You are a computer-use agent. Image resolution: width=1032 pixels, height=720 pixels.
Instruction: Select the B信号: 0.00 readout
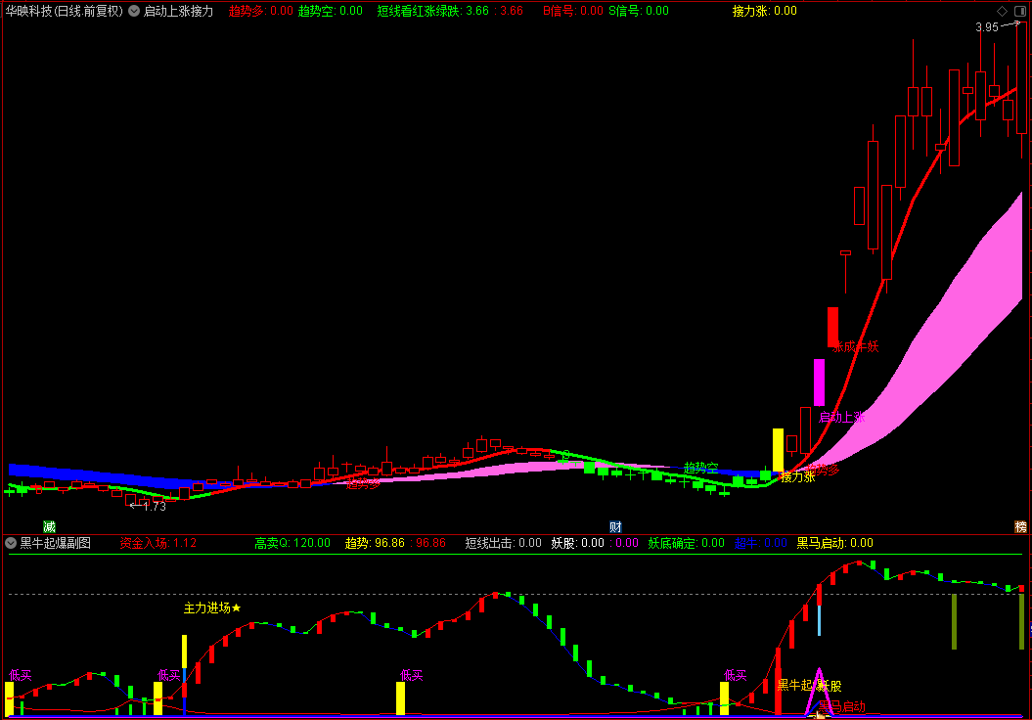point(572,11)
